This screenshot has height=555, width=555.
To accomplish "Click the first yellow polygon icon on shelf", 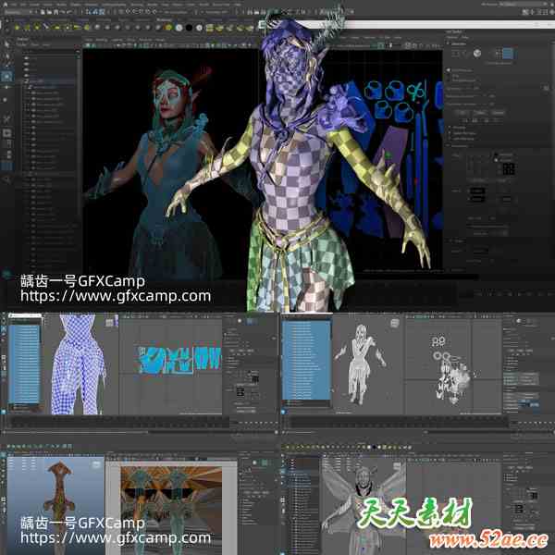I will [x=17, y=27].
